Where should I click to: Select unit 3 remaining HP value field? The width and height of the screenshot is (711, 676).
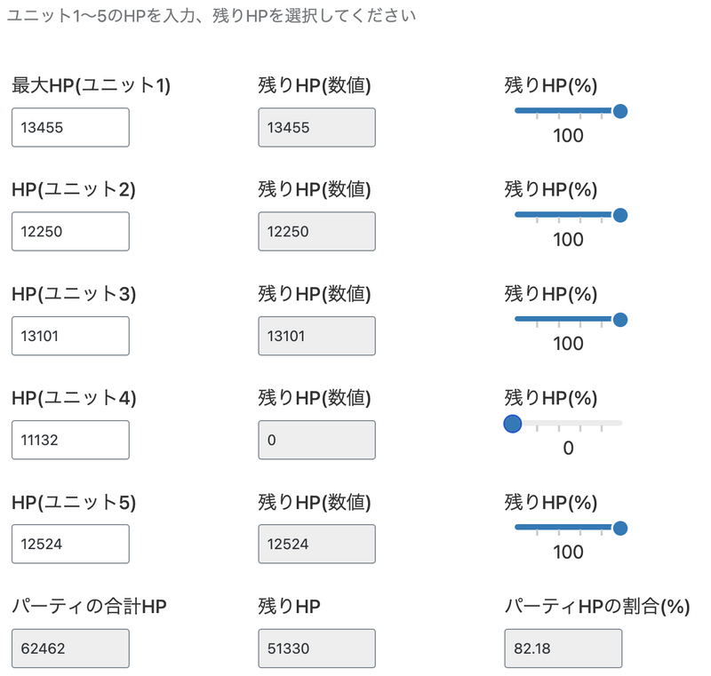click(x=316, y=336)
